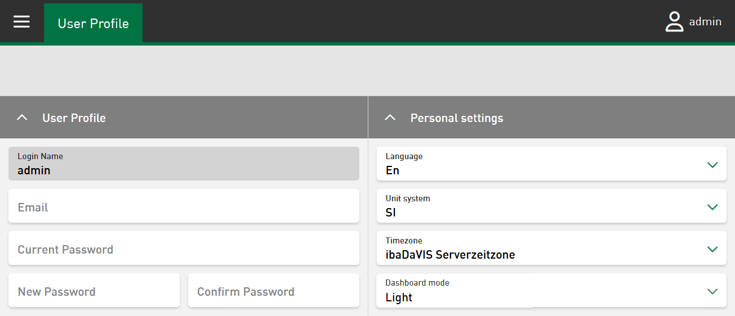Focus the Current Password field
Image resolution: width=735 pixels, height=316 pixels.
pyautogui.click(x=184, y=249)
